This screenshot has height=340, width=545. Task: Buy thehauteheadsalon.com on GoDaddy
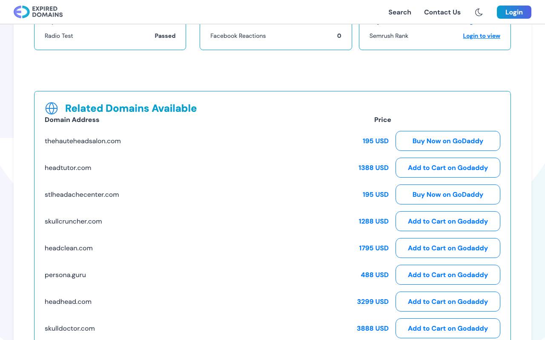pos(447,141)
